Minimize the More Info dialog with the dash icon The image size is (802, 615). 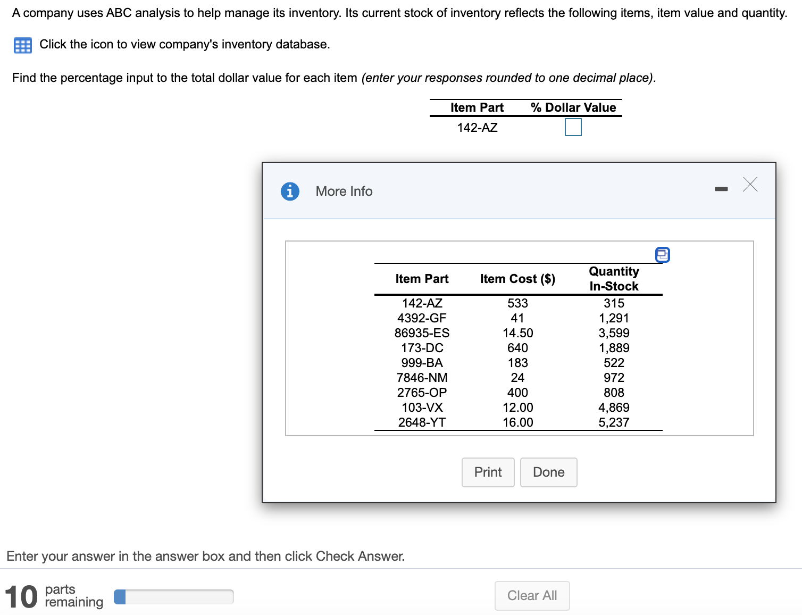click(x=721, y=188)
